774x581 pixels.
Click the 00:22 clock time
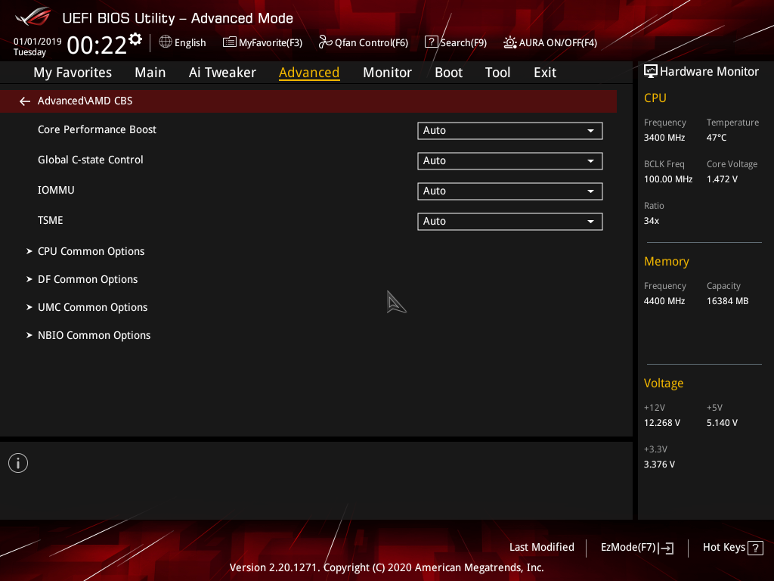click(97, 45)
